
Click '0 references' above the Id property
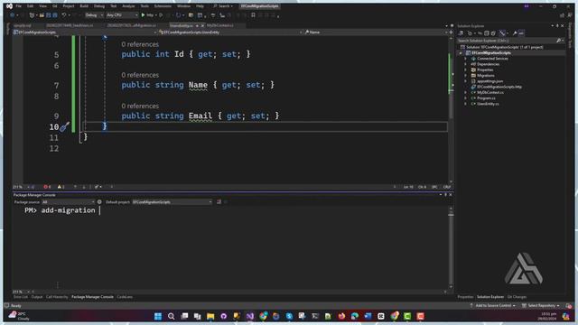pos(140,44)
